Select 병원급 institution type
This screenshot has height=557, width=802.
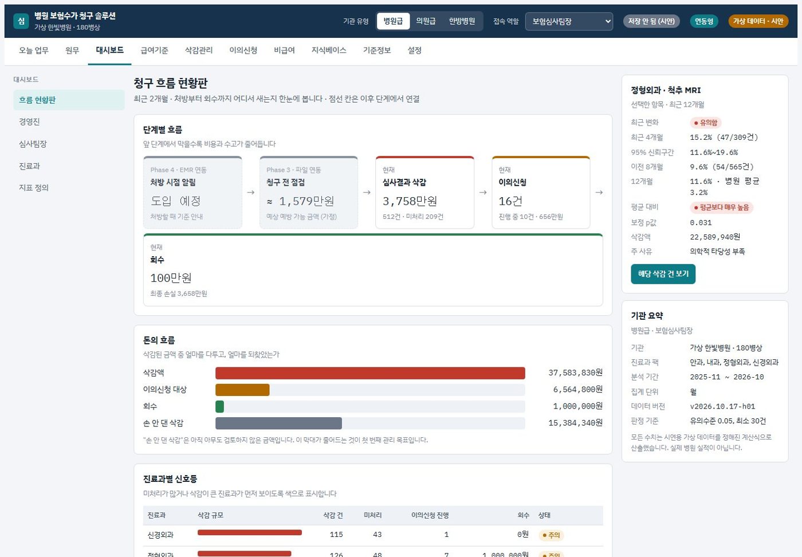click(x=393, y=21)
